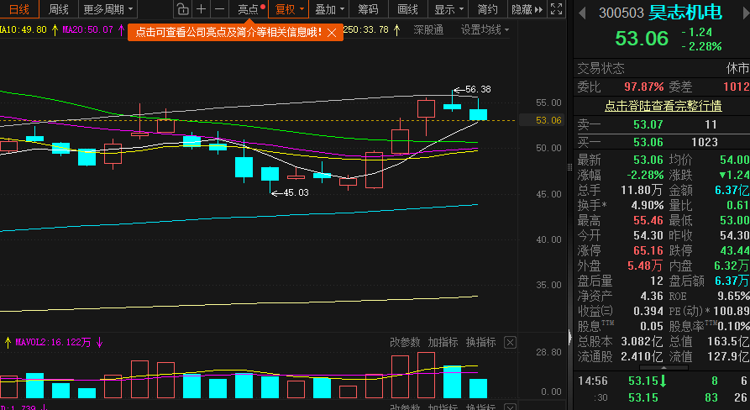Click collapse handle left of quote panel
750x410 pixels.
point(569,337)
